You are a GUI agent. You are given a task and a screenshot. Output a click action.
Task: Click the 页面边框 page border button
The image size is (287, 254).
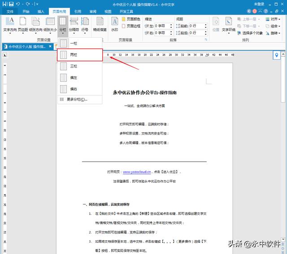131,26
